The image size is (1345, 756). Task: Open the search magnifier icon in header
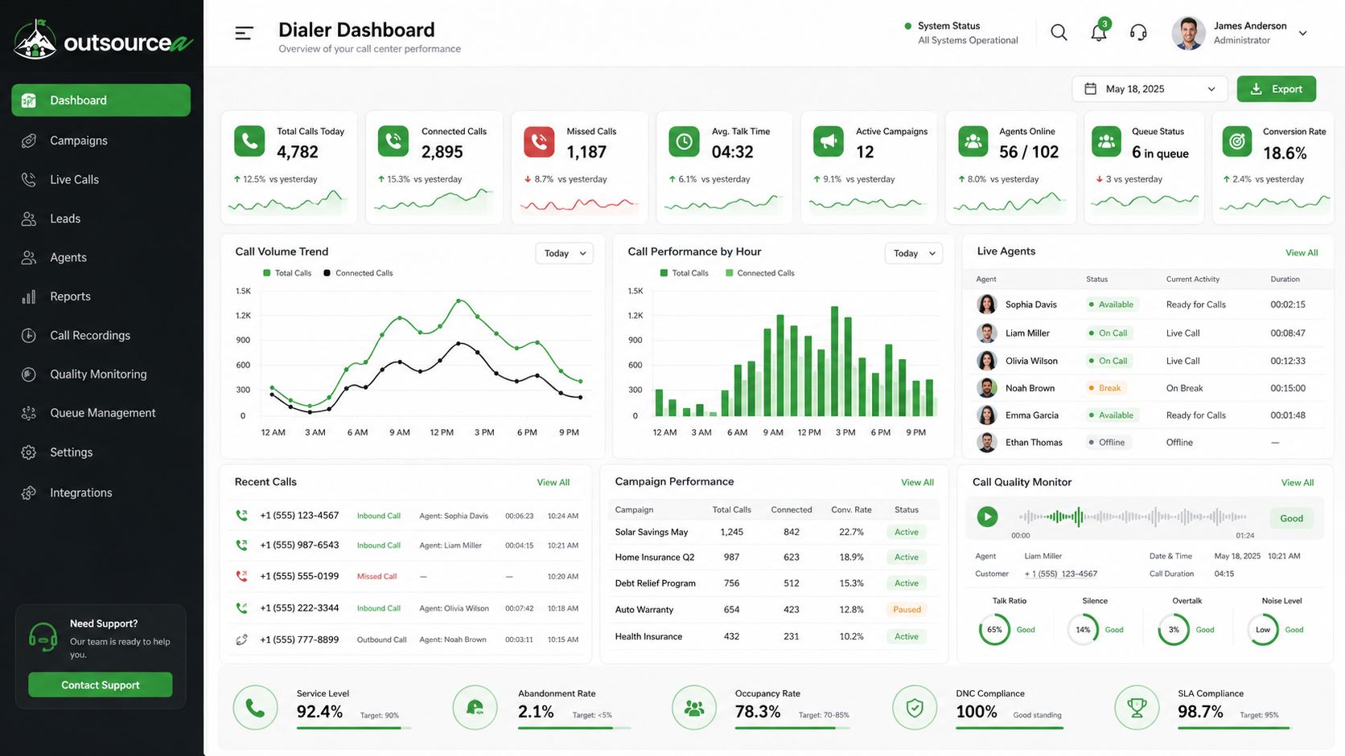click(1059, 33)
